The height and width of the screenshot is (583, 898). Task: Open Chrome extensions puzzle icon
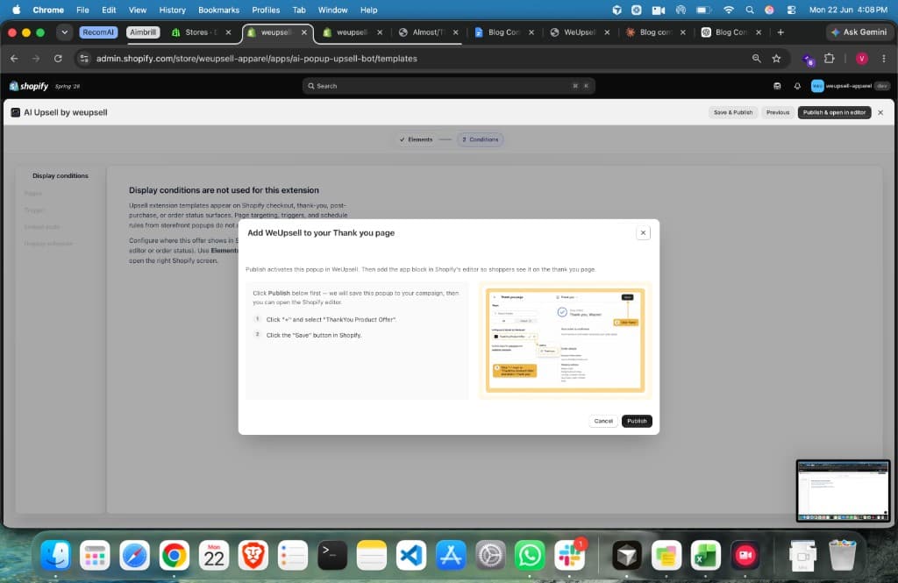(x=829, y=59)
